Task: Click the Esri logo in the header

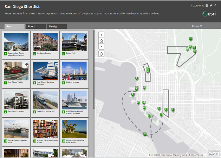Action: tap(209, 14)
